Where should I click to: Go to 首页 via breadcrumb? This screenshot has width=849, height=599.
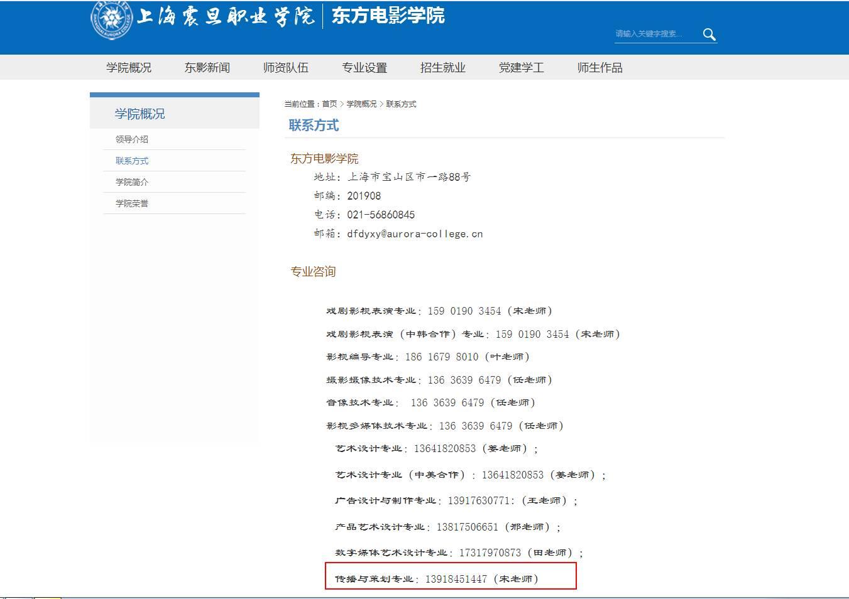[x=330, y=104]
